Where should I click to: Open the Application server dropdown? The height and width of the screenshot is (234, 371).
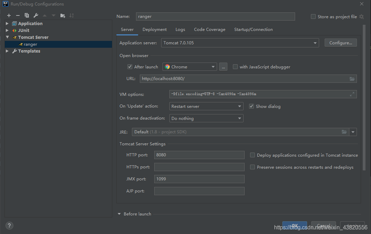click(x=240, y=43)
